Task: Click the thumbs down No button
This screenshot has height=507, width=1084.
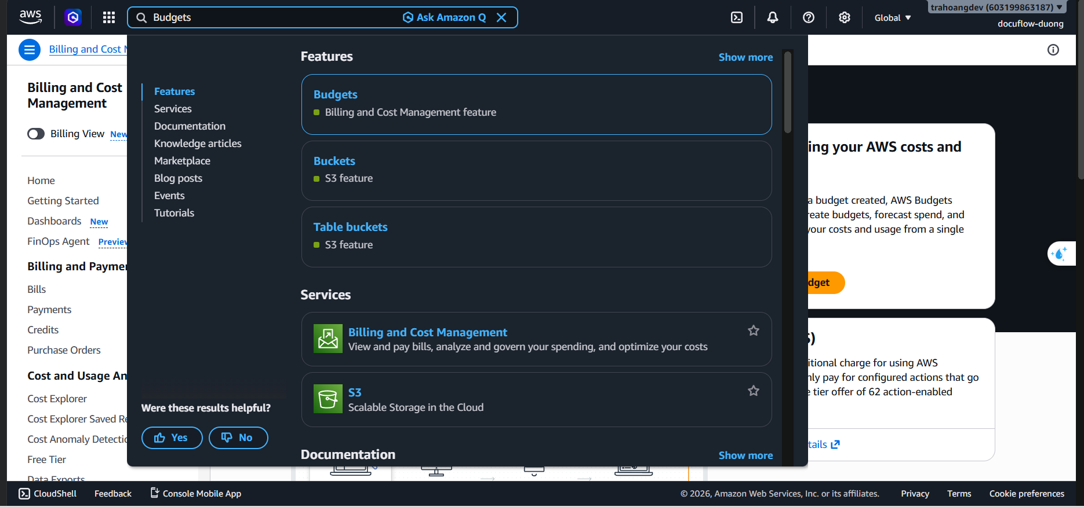Action: (x=238, y=438)
